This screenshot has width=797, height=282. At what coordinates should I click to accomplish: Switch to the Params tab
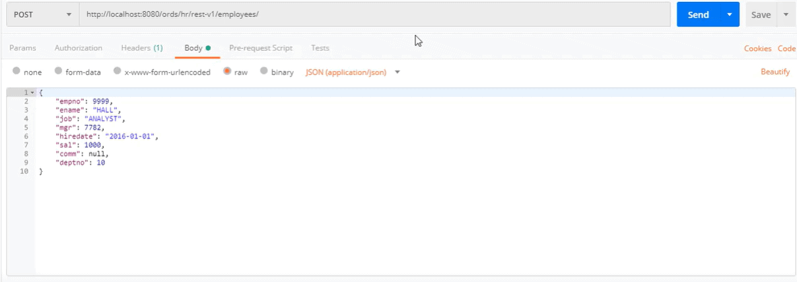coord(22,48)
